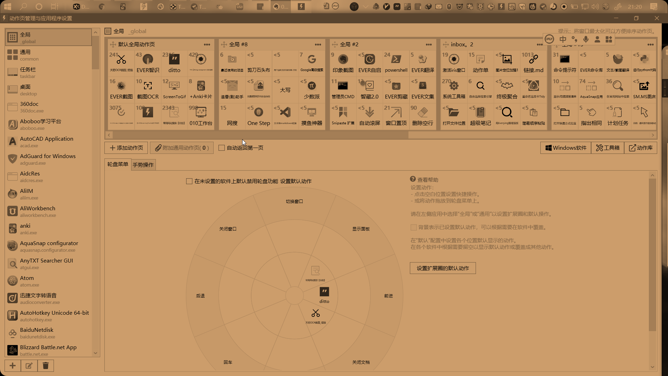Screen dimensions: 668x376
Task: Click the 少数派 action icon
Action: tap(312, 86)
